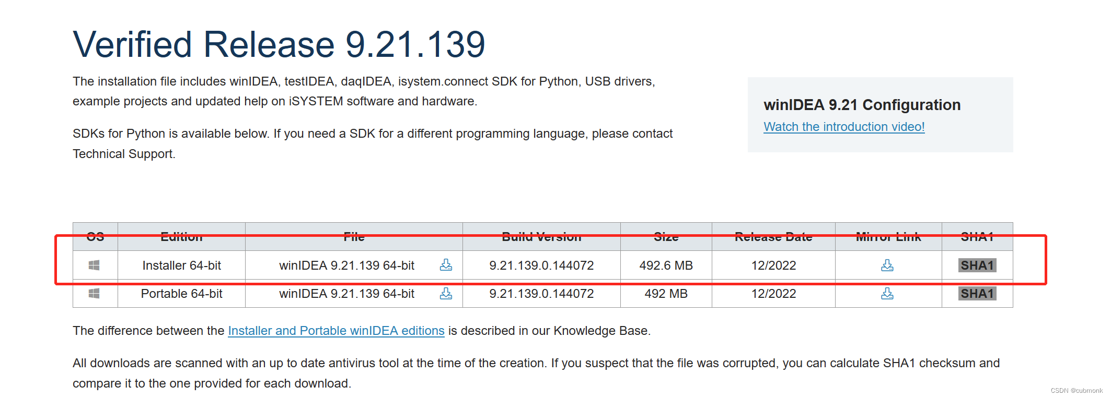This screenshot has width=1111, height=398.
Task: Download winIDEA Installer 64-bit file icon
Action: click(446, 265)
